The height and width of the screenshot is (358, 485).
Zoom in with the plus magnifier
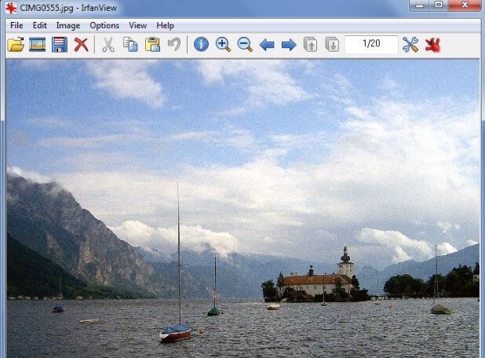223,45
